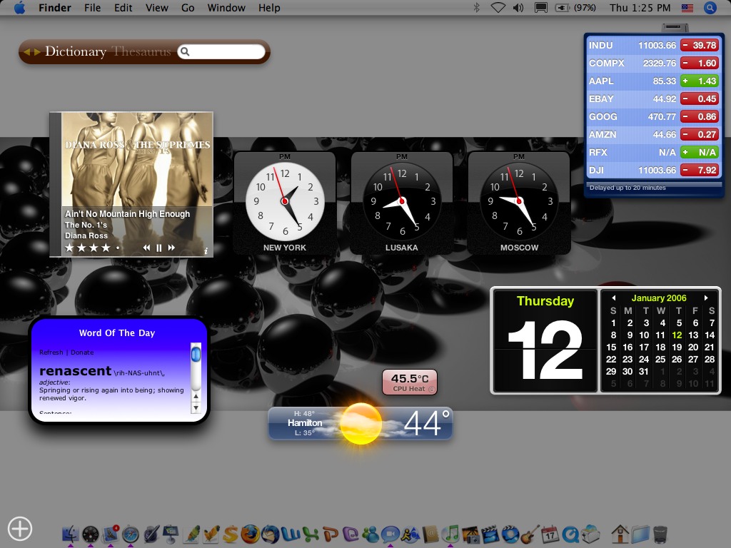Click the Word Of The Day scroll down arrow
Screen dimensions: 731x548
tap(196, 407)
